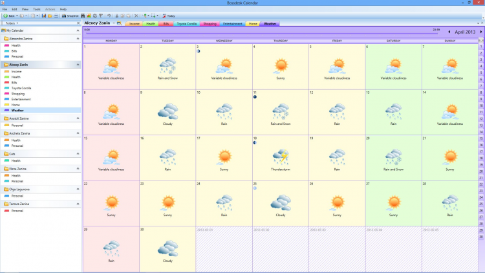This screenshot has height=273, width=485.
Task: Click the picture icon next to binoculars
Action: pos(89,16)
